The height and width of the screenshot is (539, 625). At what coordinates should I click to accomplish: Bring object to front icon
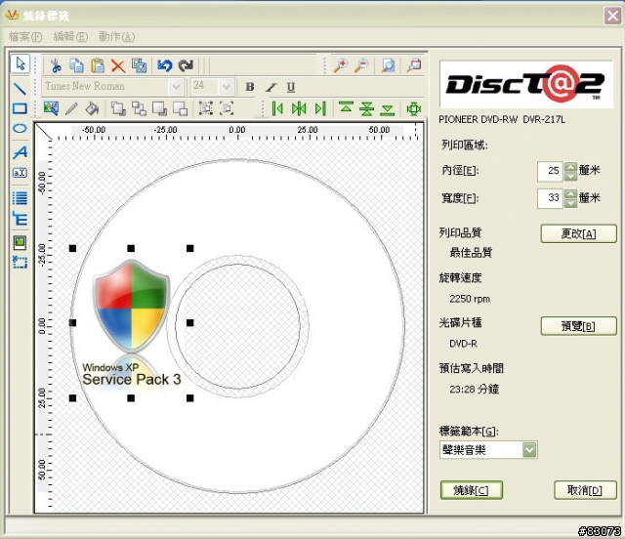[x=118, y=108]
